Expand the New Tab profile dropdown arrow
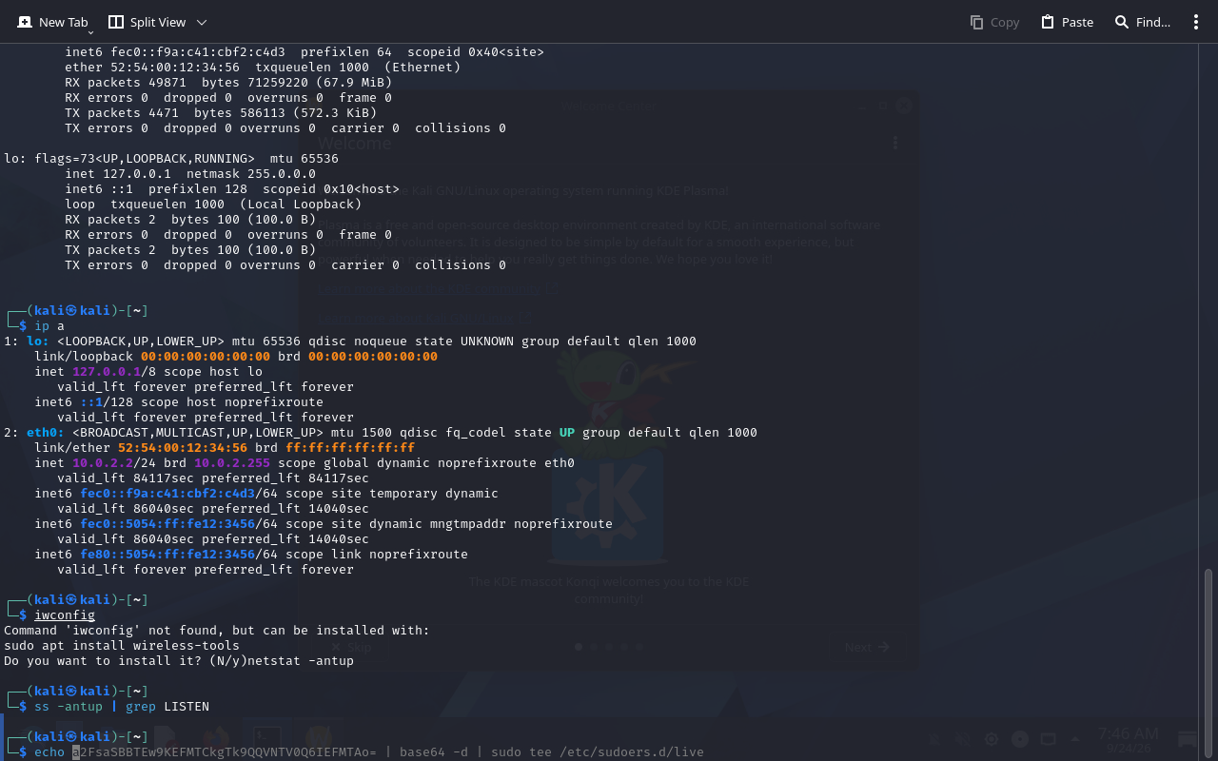Screen dimensions: 1218x761 coord(90,31)
